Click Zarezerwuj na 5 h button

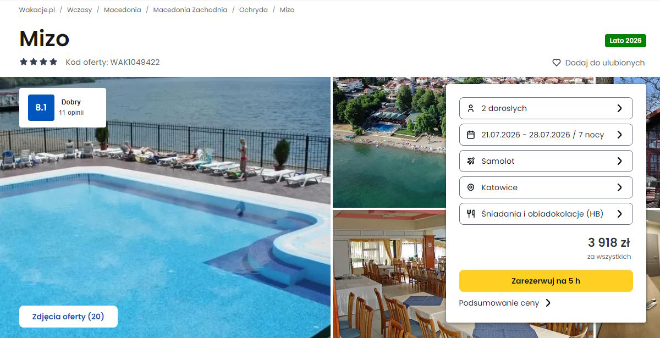tap(546, 281)
